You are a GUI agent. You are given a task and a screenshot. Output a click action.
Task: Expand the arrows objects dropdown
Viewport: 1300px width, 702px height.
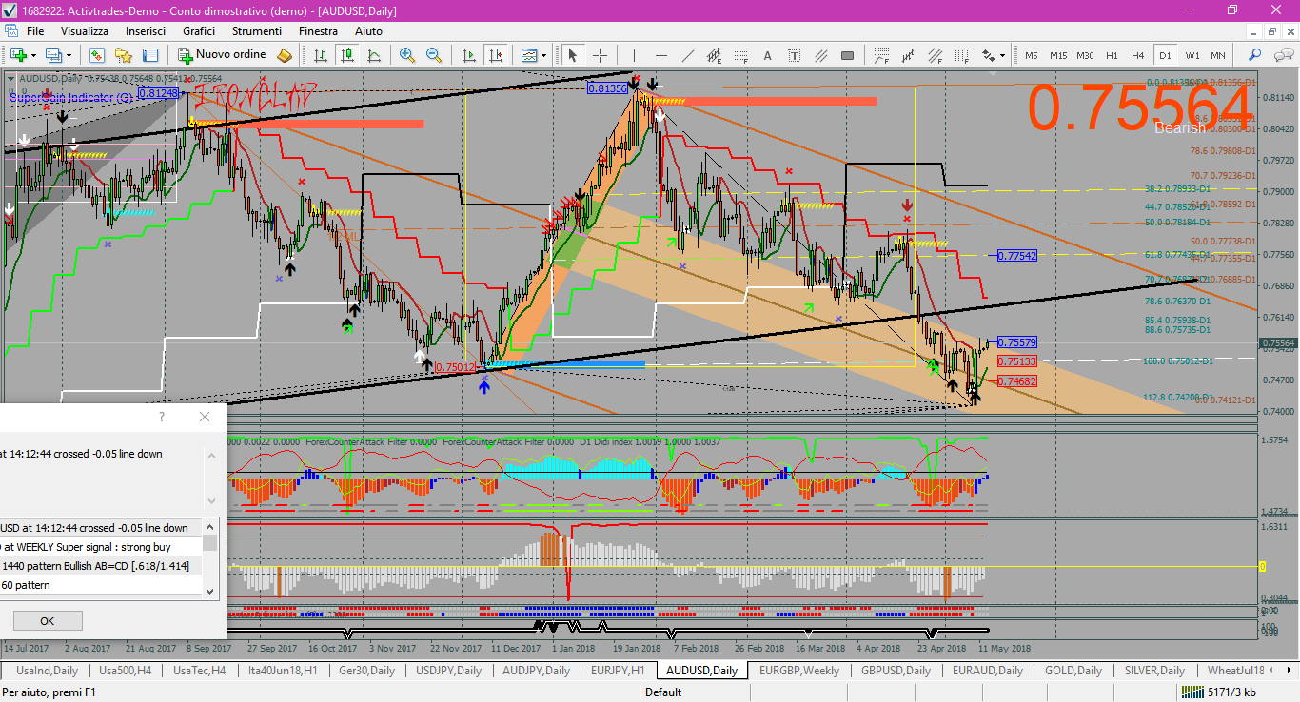[x=1002, y=55]
